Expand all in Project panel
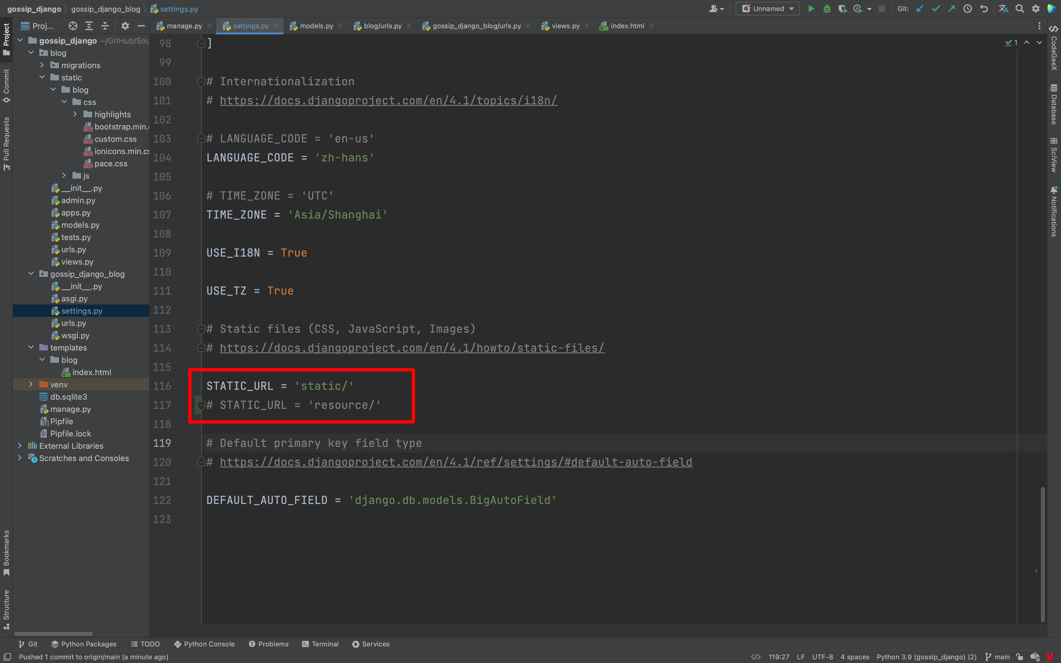 [x=89, y=26]
